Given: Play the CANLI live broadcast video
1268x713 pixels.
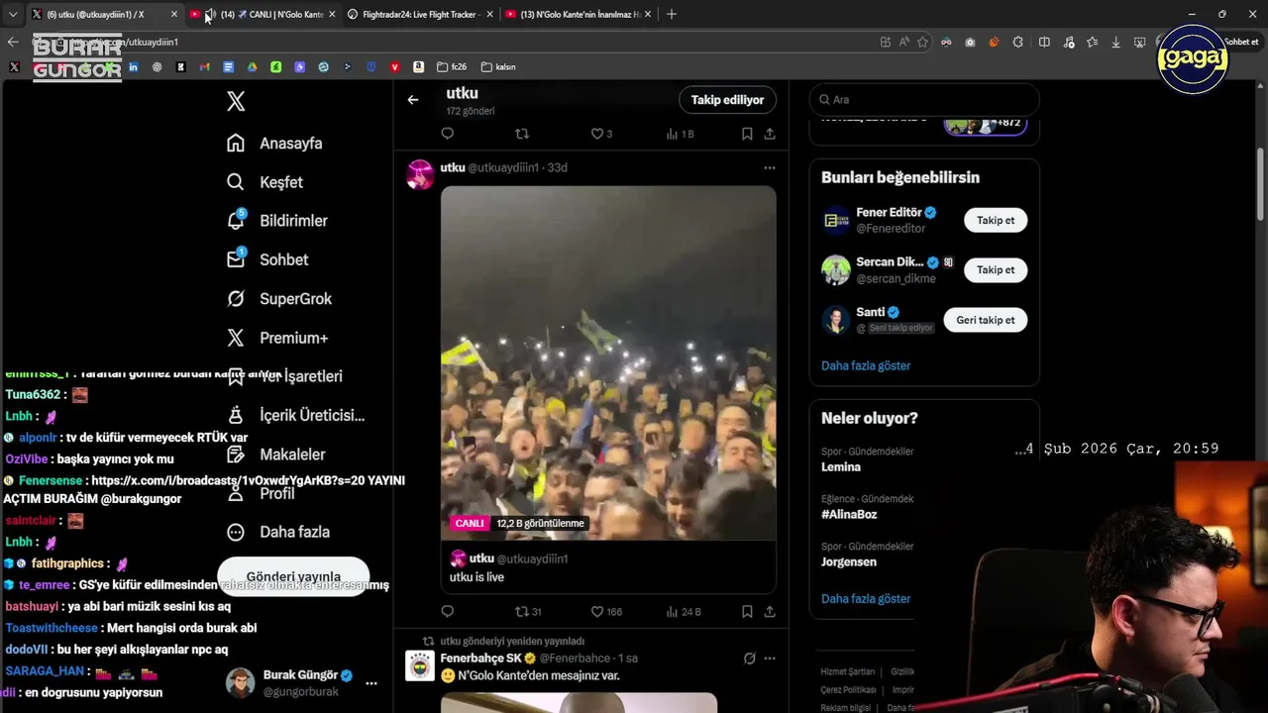Looking at the screenshot, I should click(608, 362).
